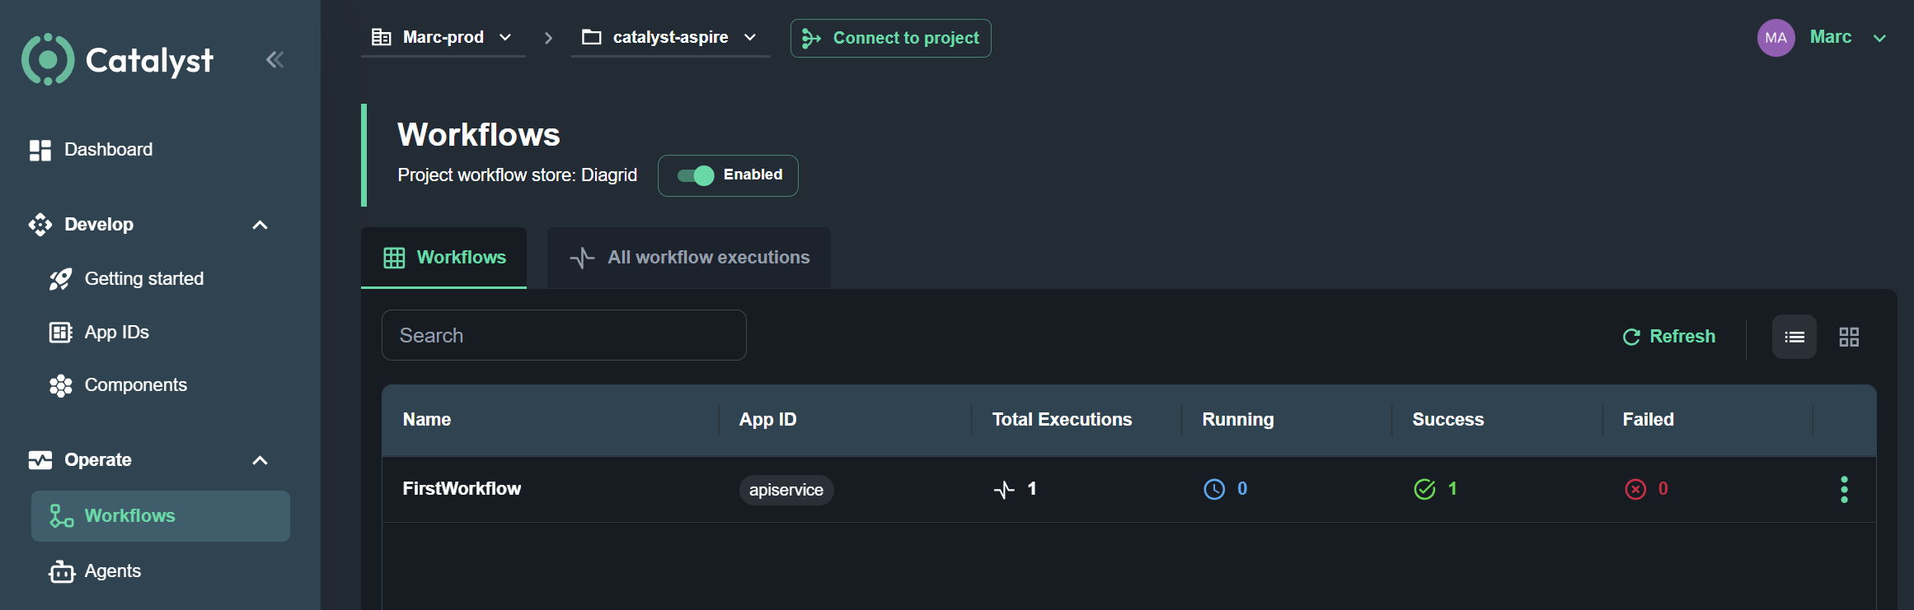Click the success count value 1
This screenshot has height=610, width=1914.
click(1452, 489)
